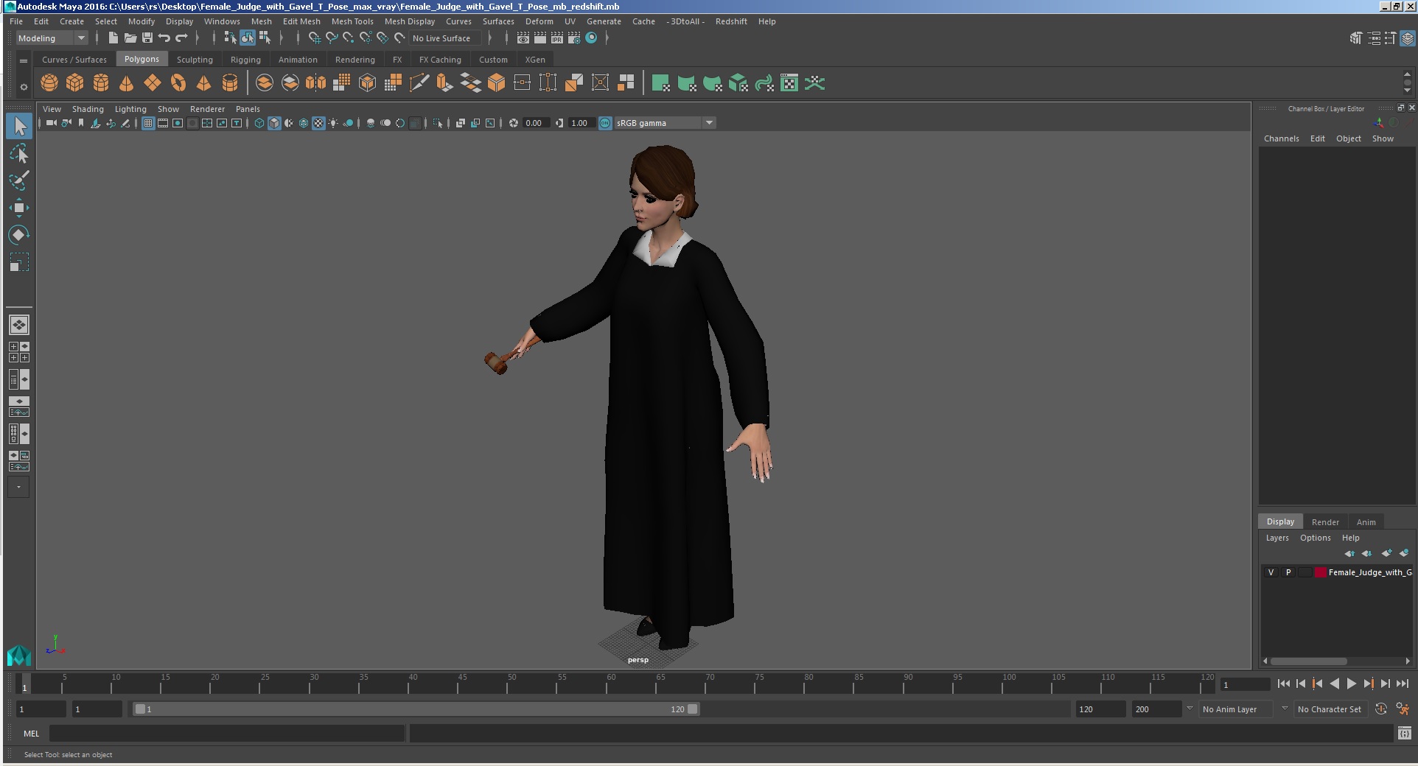
Task: Create a polygon pyramid from the shelf
Action: 204,83
